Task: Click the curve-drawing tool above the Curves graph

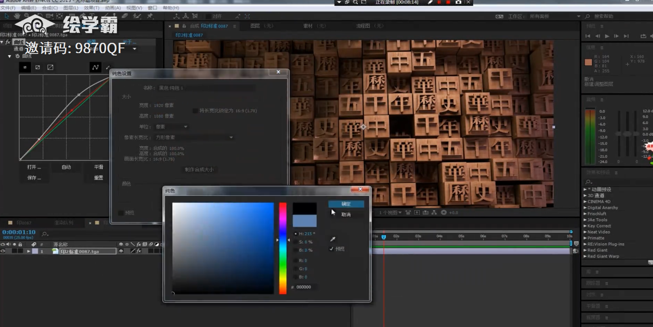Action: click(x=95, y=67)
